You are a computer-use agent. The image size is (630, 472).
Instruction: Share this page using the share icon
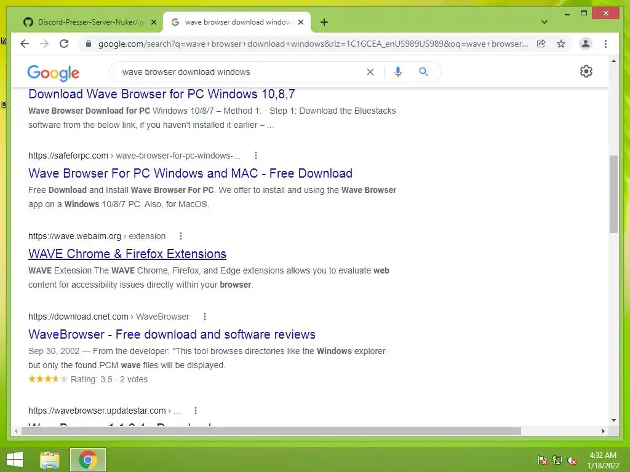(x=541, y=44)
